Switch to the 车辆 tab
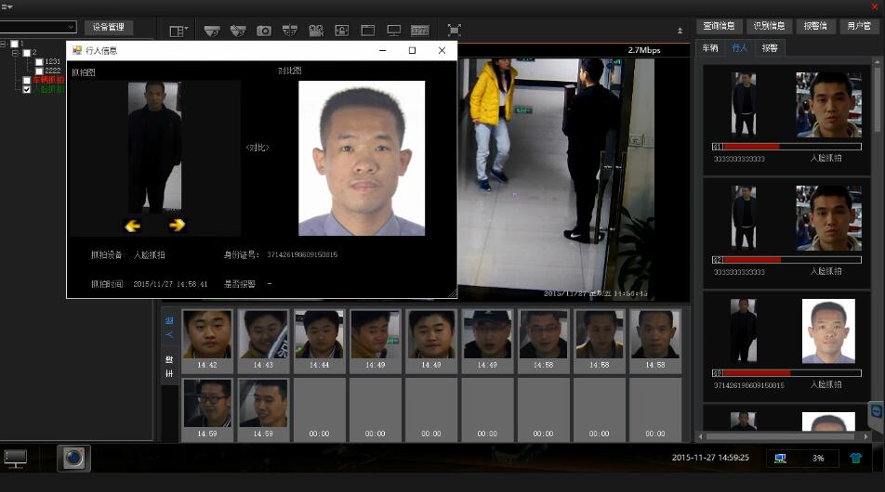885x492 pixels. (710, 47)
